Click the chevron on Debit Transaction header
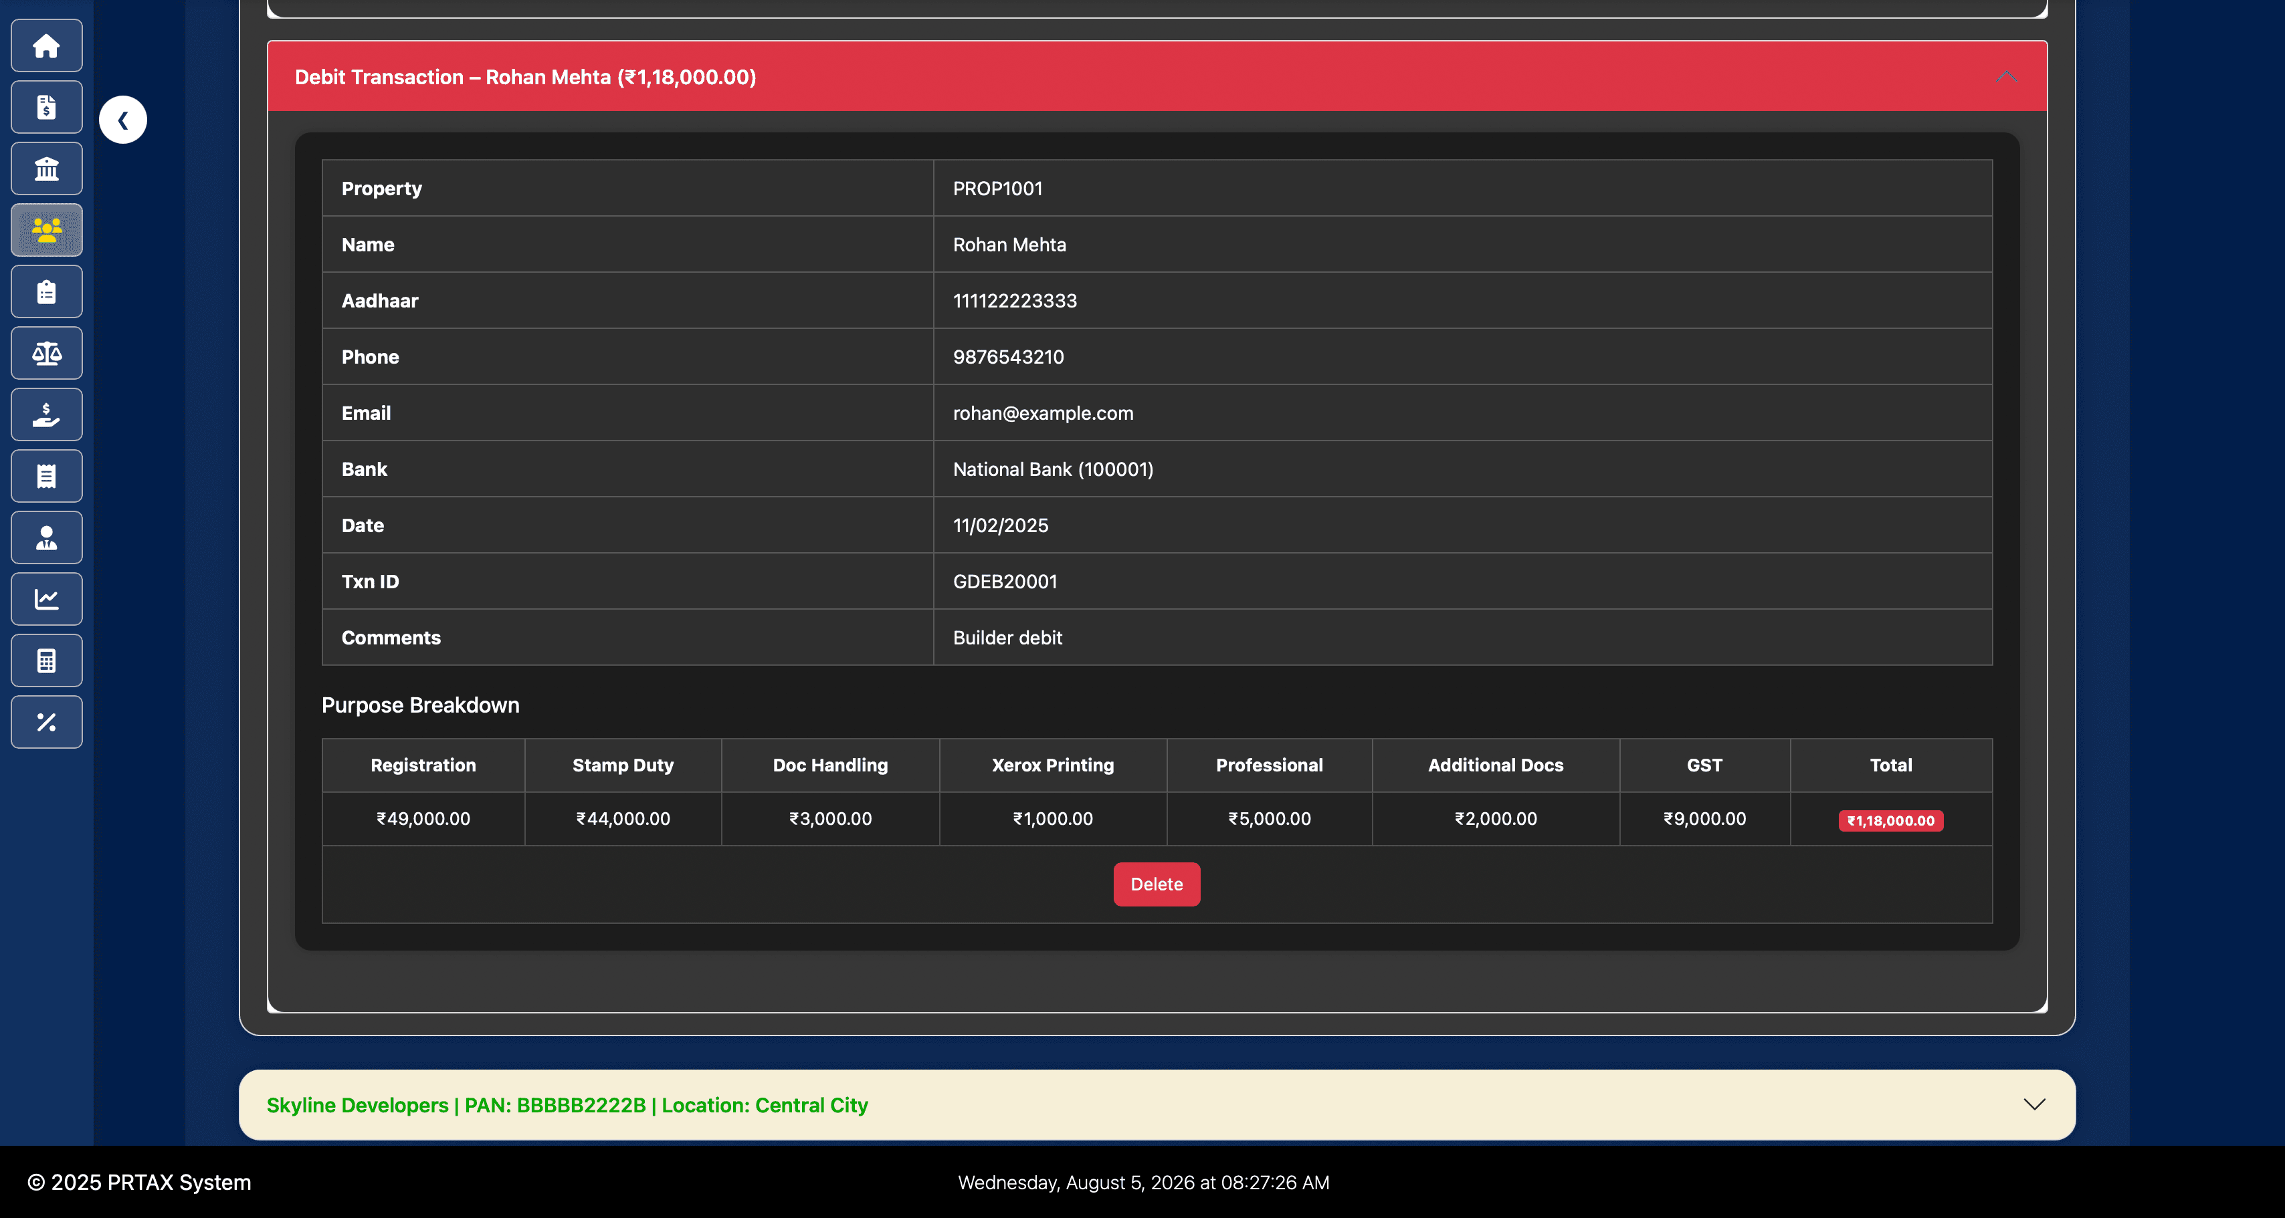The height and width of the screenshot is (1218, 2285). (x=2005, y=76)
